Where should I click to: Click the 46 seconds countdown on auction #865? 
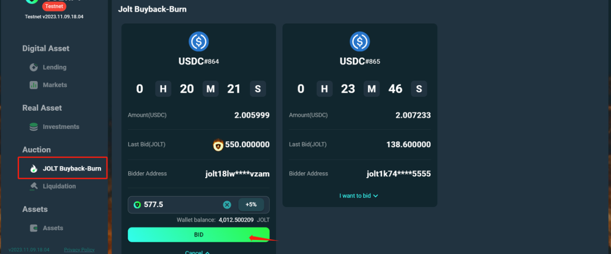click(x=395, y=89)
